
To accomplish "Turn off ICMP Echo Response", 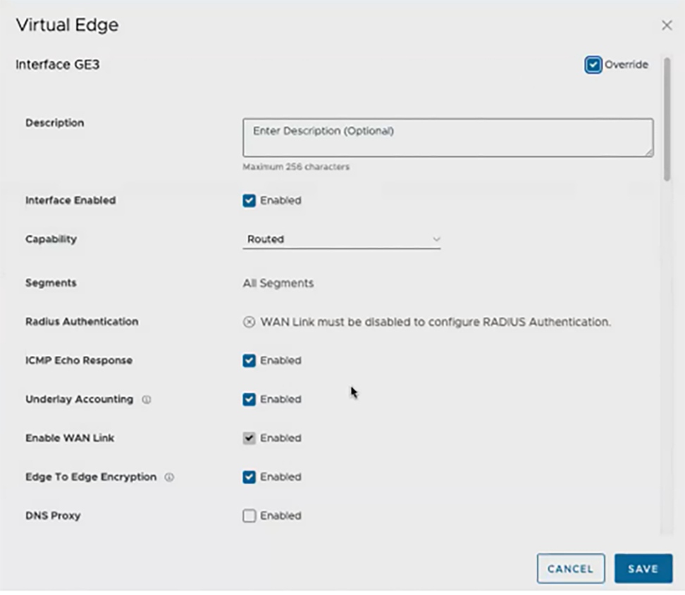I will tap(250, 361).
